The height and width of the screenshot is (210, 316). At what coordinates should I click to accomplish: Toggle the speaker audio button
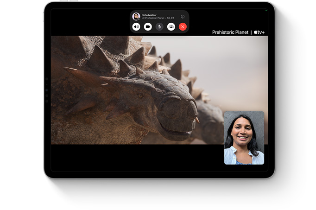tap(136, 26)
